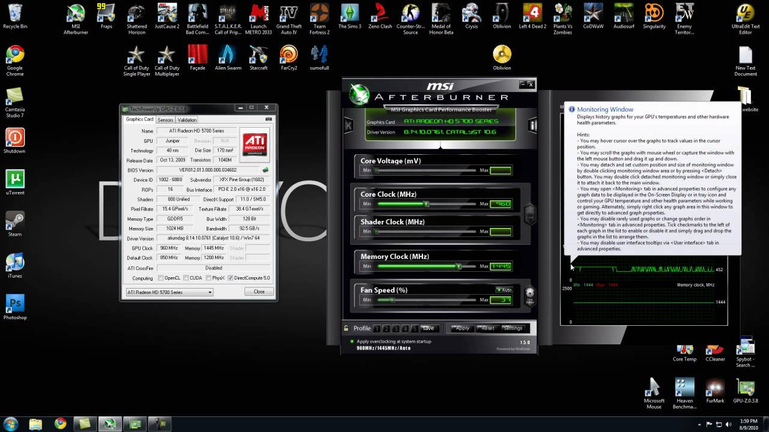Image resolution: width=769 pixels, height=432 pixels.
Task: Open Chrome from the taskbar
Action: click(x=60, y=424)
